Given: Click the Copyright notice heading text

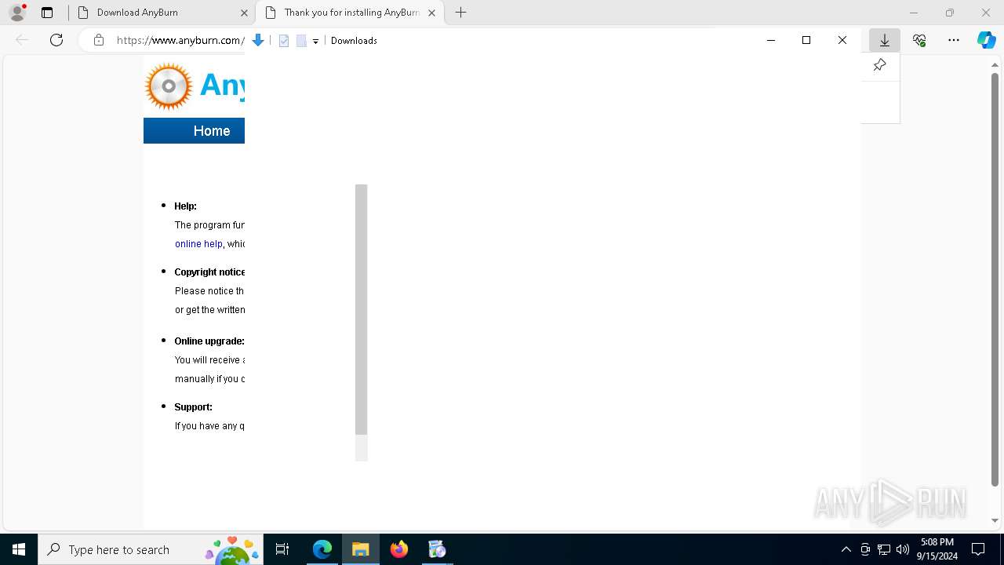Looking at the screenshot, I should (x=209, y=272).
